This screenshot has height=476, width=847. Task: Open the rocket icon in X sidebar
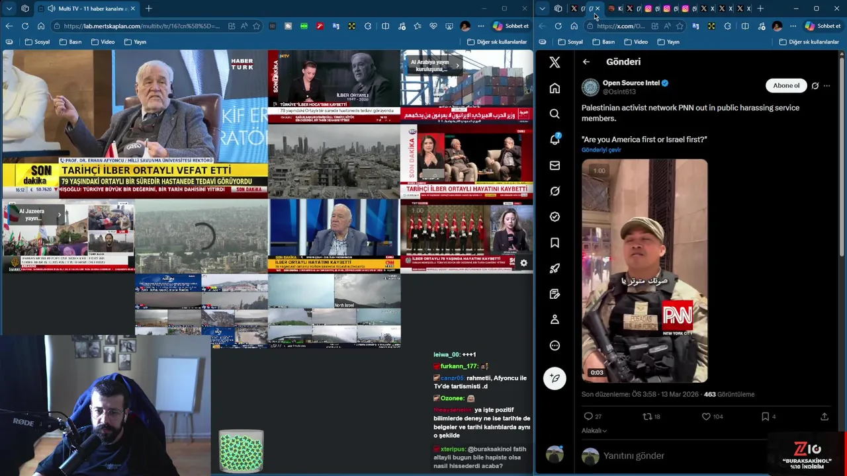pyautogui.click(x=555, y=268)
